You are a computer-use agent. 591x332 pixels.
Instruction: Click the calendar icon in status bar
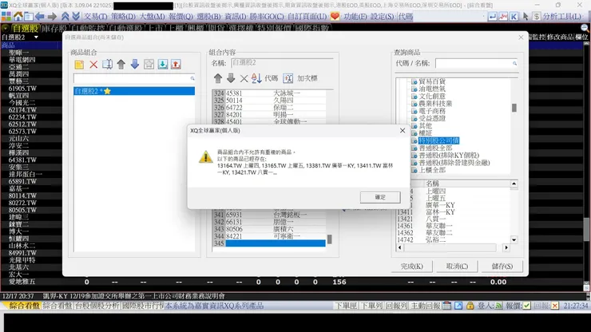click(x=446, y=306)
